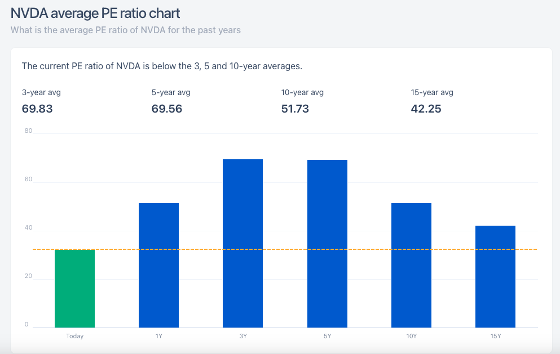Screen dimensions: 560x354
Task: Click the 10-year avg value 51.73
Action: pos(295,109)
